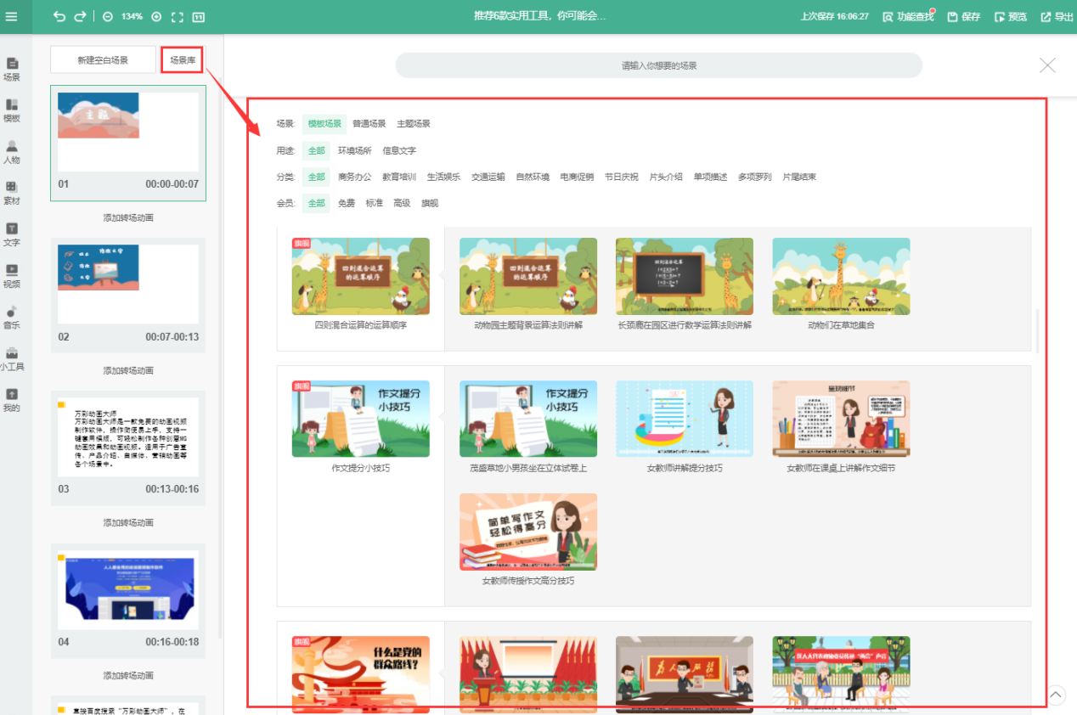Select the 作文提分小技巧 template thumbnail
The height and width of the screenshot is (715, 1077).
click(361, 419)
